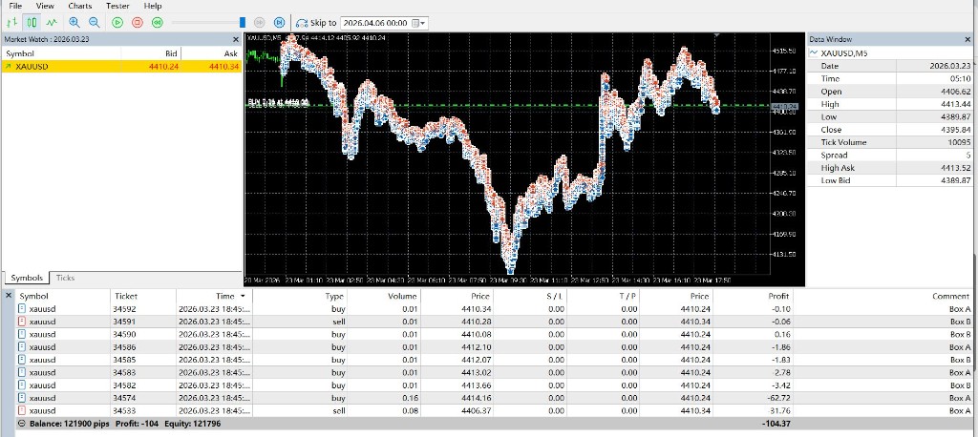
Task: Click the chart shift triangle marker
Action: click(x=716, y=35)
